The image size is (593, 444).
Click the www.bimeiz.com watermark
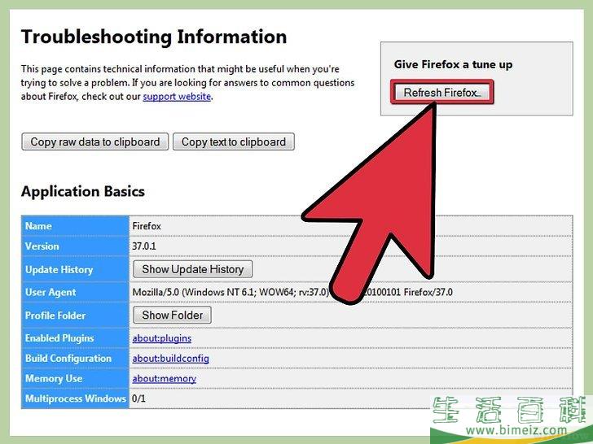pos(516,429)
